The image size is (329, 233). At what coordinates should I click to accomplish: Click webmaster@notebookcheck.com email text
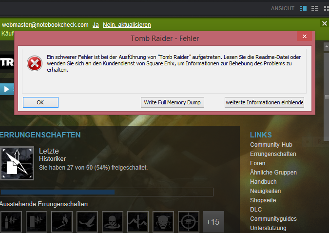(x=45, y=25)
